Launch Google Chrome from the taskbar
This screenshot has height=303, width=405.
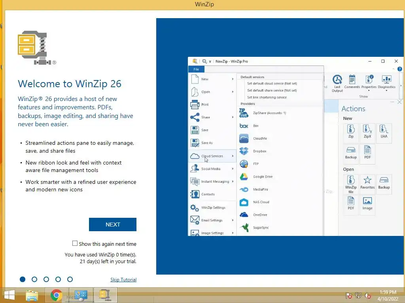tap(56, 295)
